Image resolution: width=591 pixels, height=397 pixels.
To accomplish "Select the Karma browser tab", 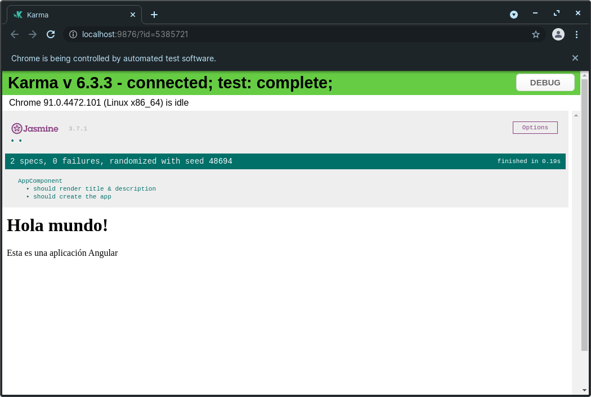I will [74, 15].
